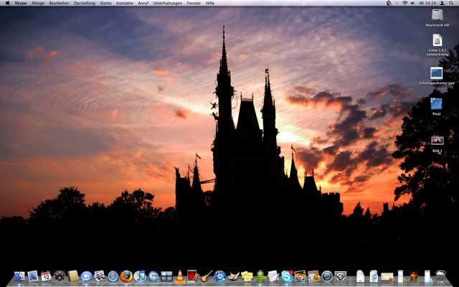Open the Ablage menu

pos(38,3)
